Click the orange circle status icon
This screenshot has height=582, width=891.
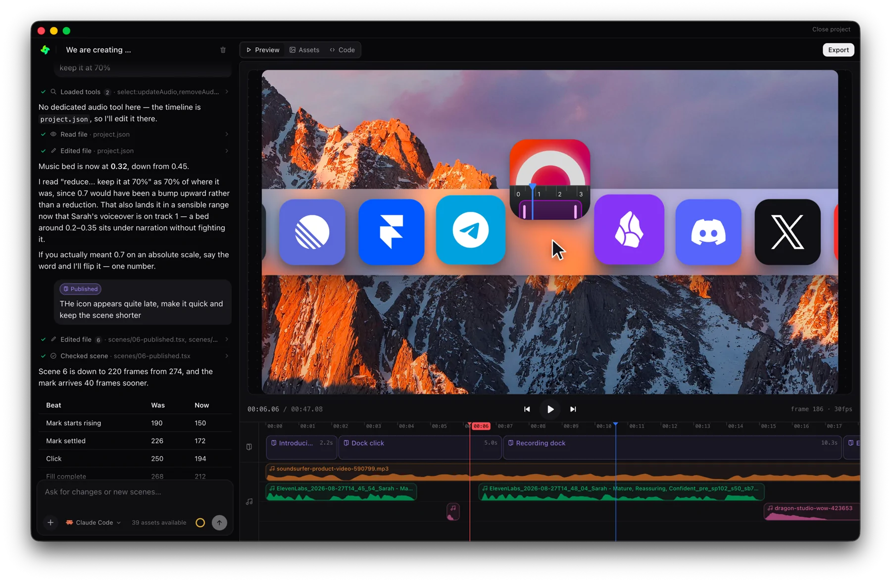(200, 523)
